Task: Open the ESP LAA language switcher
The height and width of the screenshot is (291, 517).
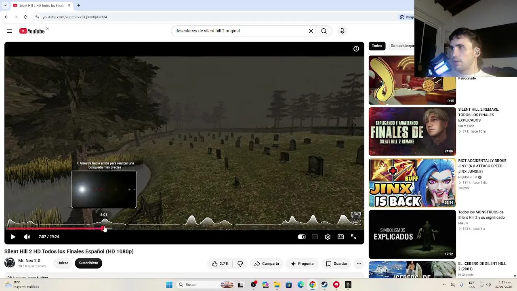Action: click(x=472, y=285)
